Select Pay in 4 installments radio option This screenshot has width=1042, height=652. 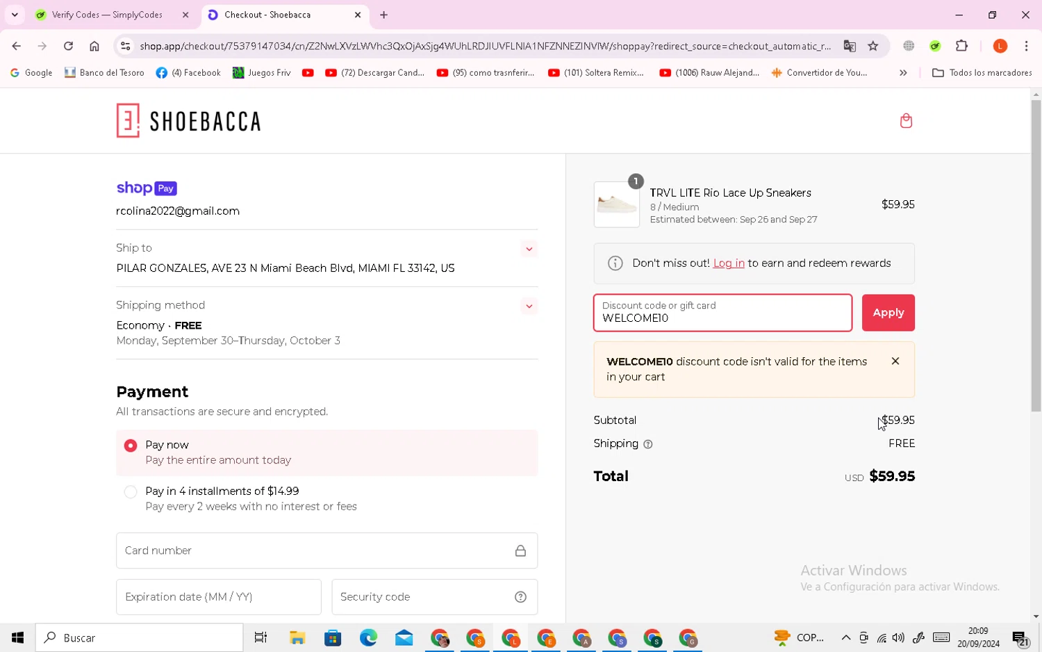click(131, 492)
